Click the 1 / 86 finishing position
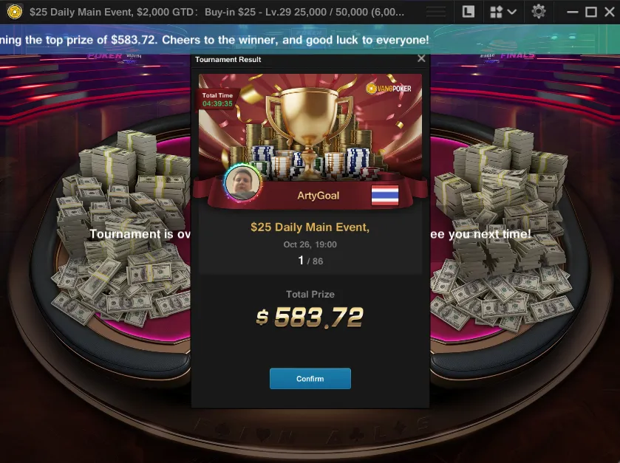 pos(310,261)
